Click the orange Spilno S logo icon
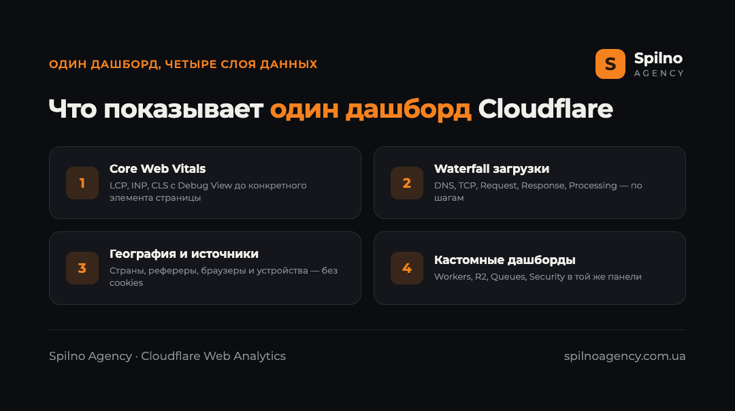 pos(610,64)
